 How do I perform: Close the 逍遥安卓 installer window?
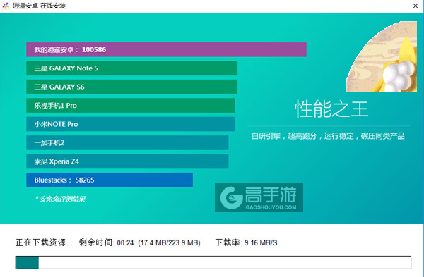tap(416, 6)
